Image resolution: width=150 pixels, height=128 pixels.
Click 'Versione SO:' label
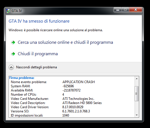(20, 111)
